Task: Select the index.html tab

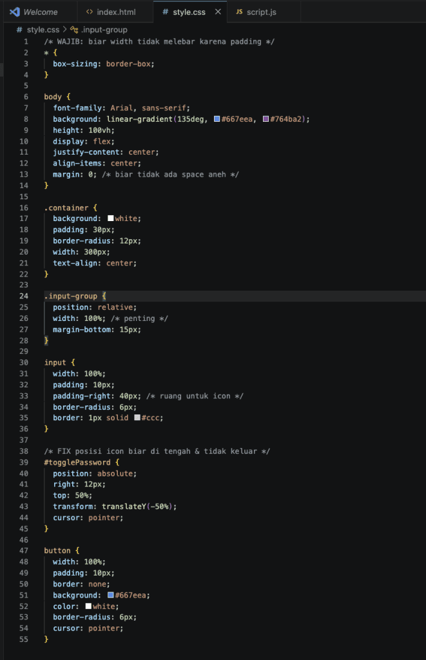Action: 116,12
